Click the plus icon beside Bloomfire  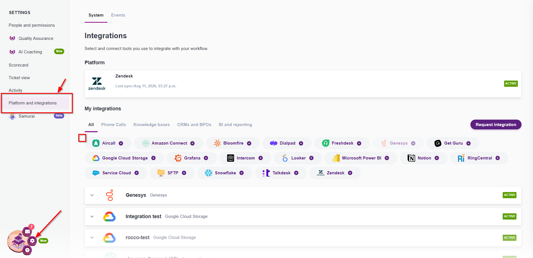(x=249, y=143)
